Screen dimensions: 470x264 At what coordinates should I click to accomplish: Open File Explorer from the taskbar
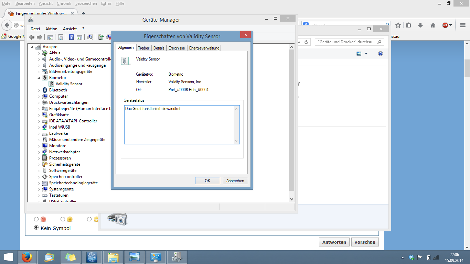pyautogui.click(x=113, y=257)
